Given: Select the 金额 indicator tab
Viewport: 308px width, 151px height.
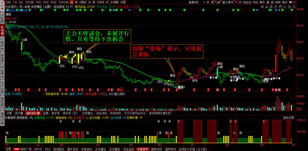Looking at the screenshot, I should pyautogui.click(x=46, y=113).
